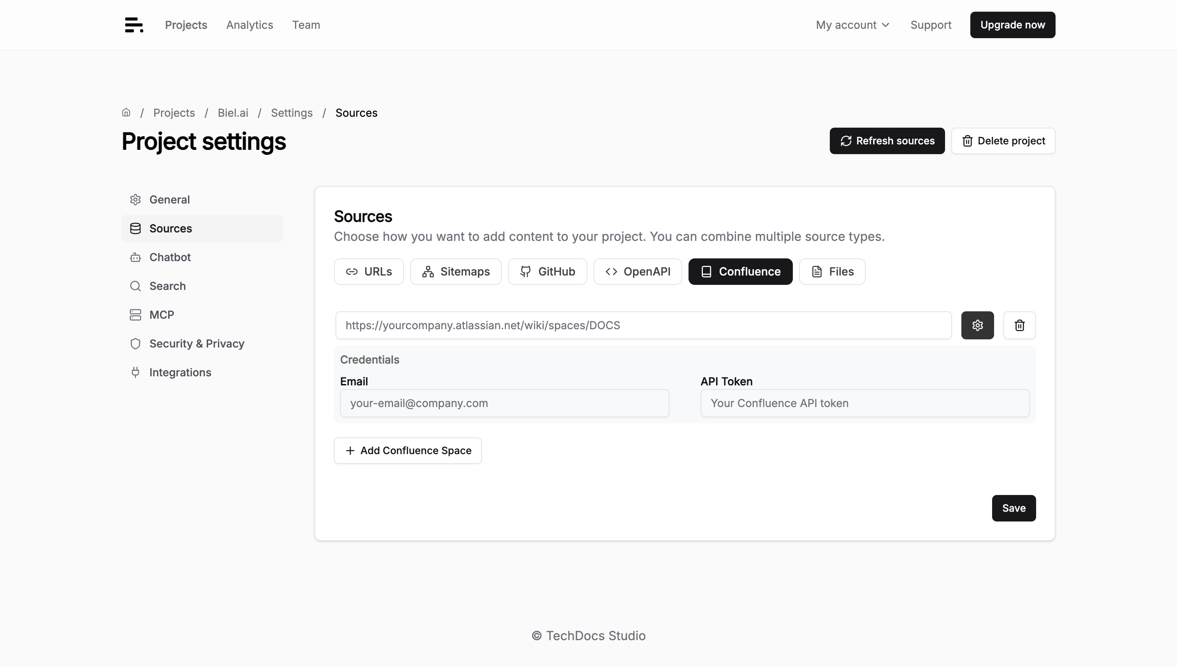Switch to Files source tab
This screenshot has height=667, width=1177.
pyautogui.click(x=832, y=271)
